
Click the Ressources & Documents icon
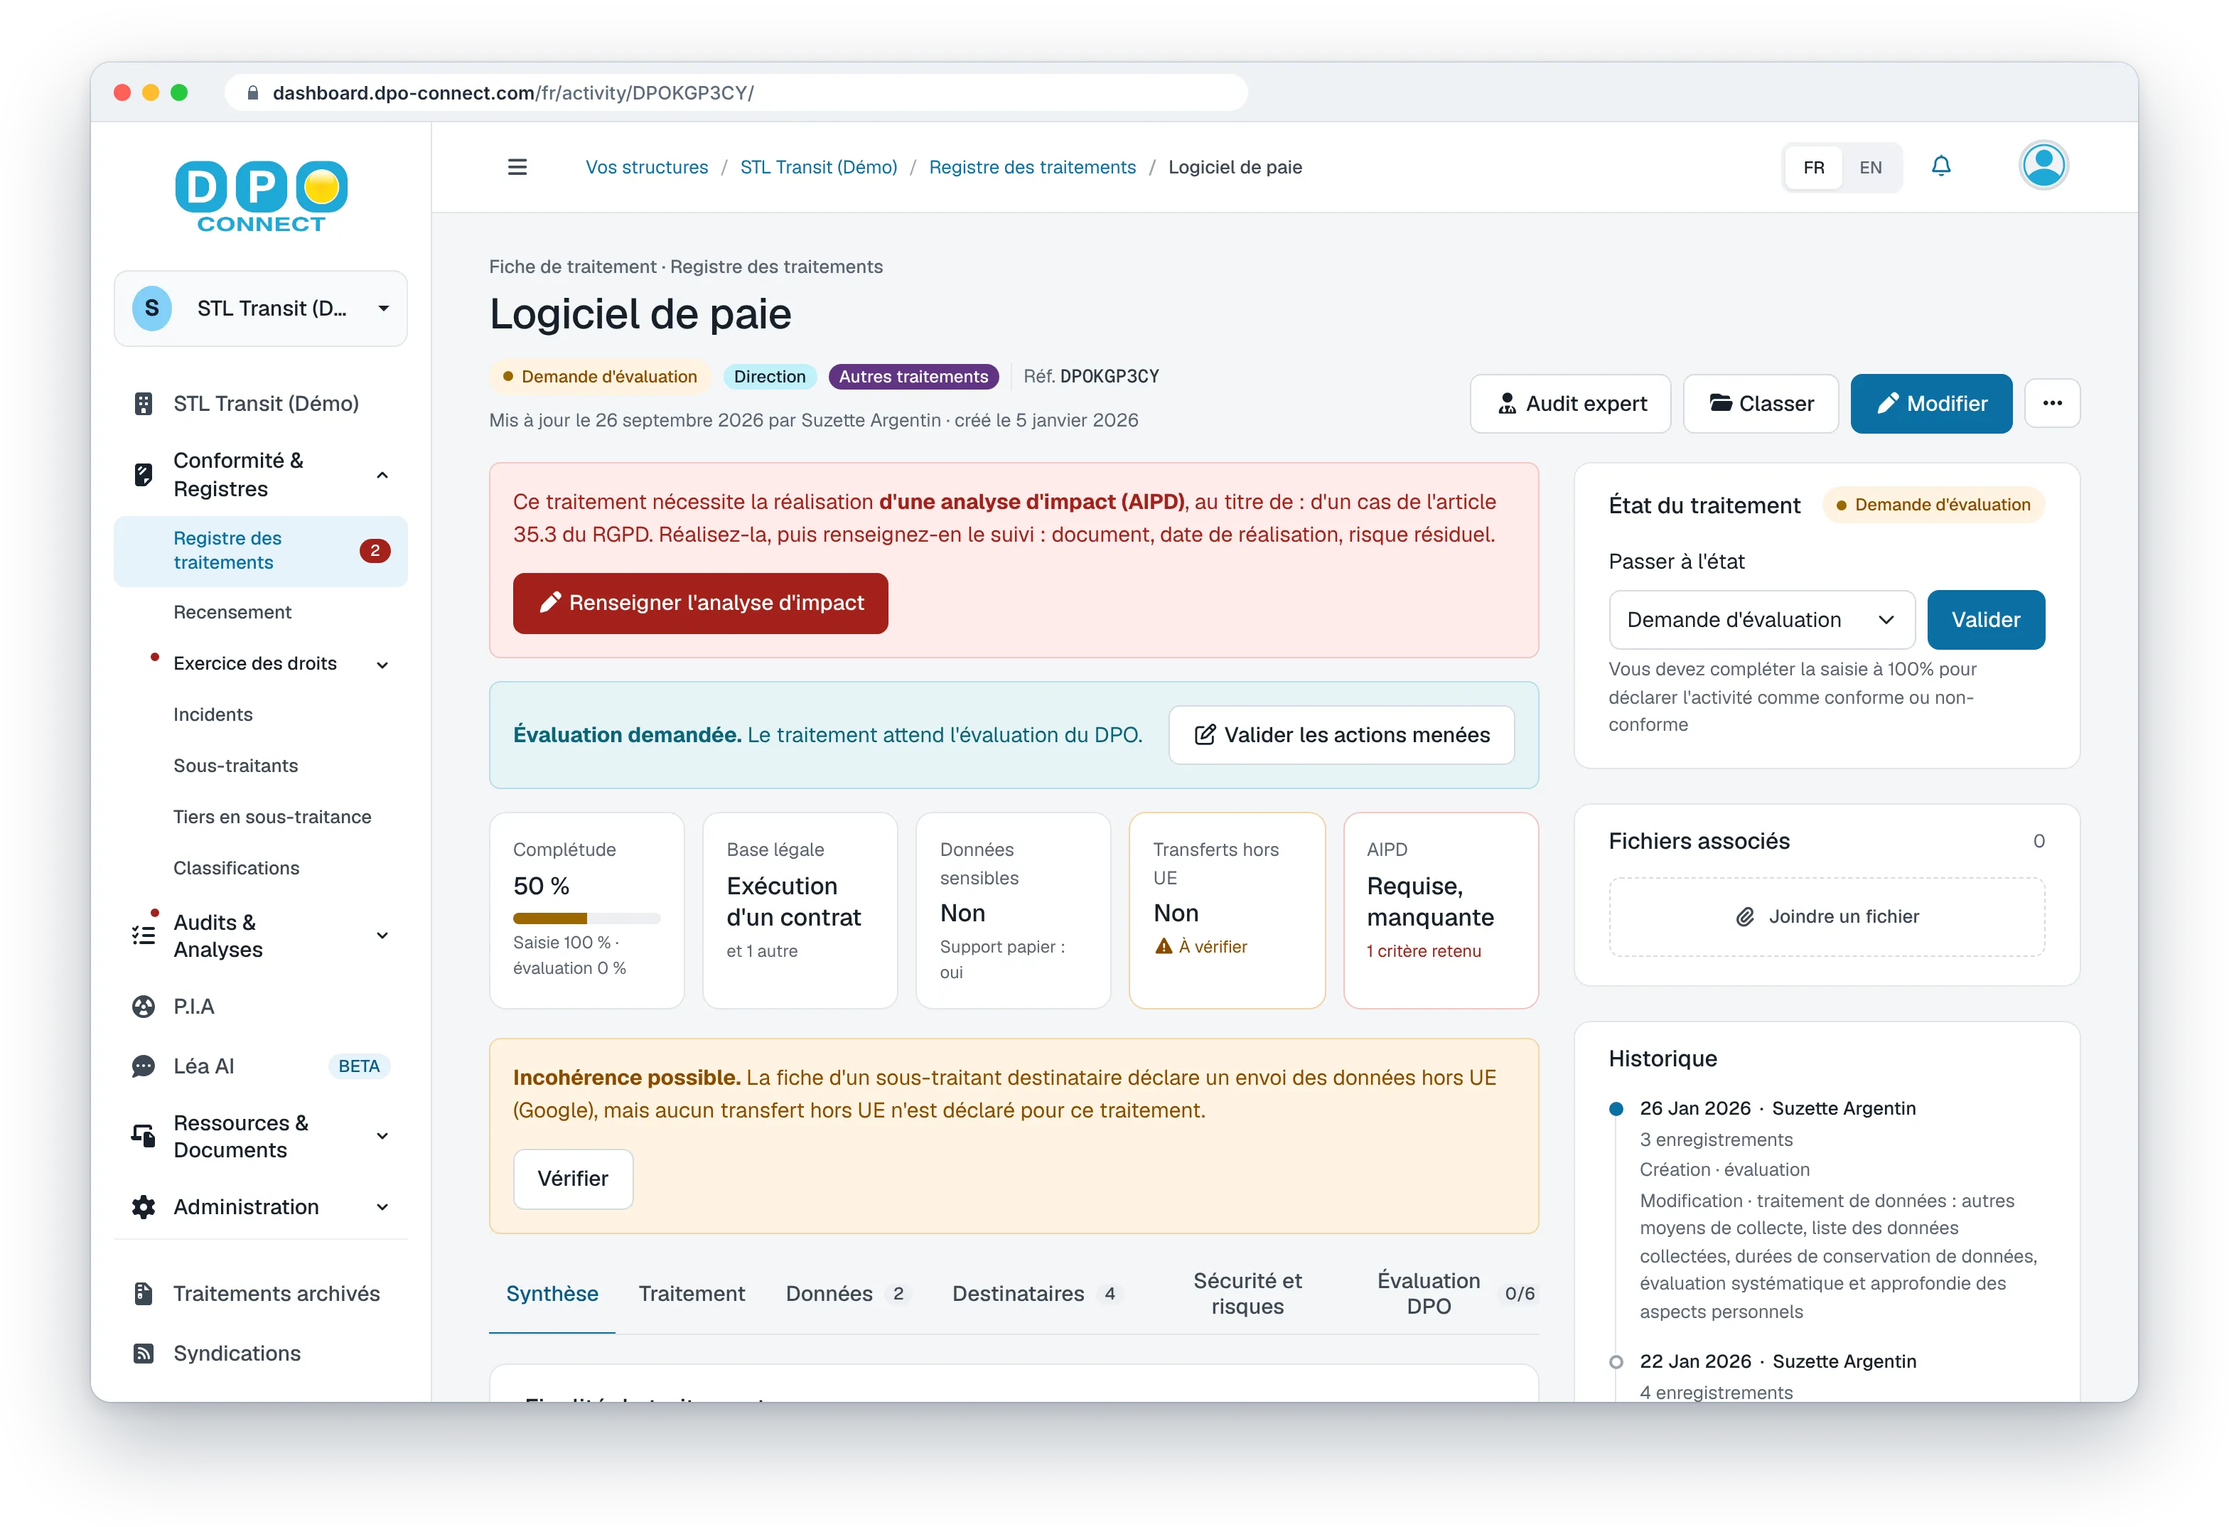pos(143,1136)
